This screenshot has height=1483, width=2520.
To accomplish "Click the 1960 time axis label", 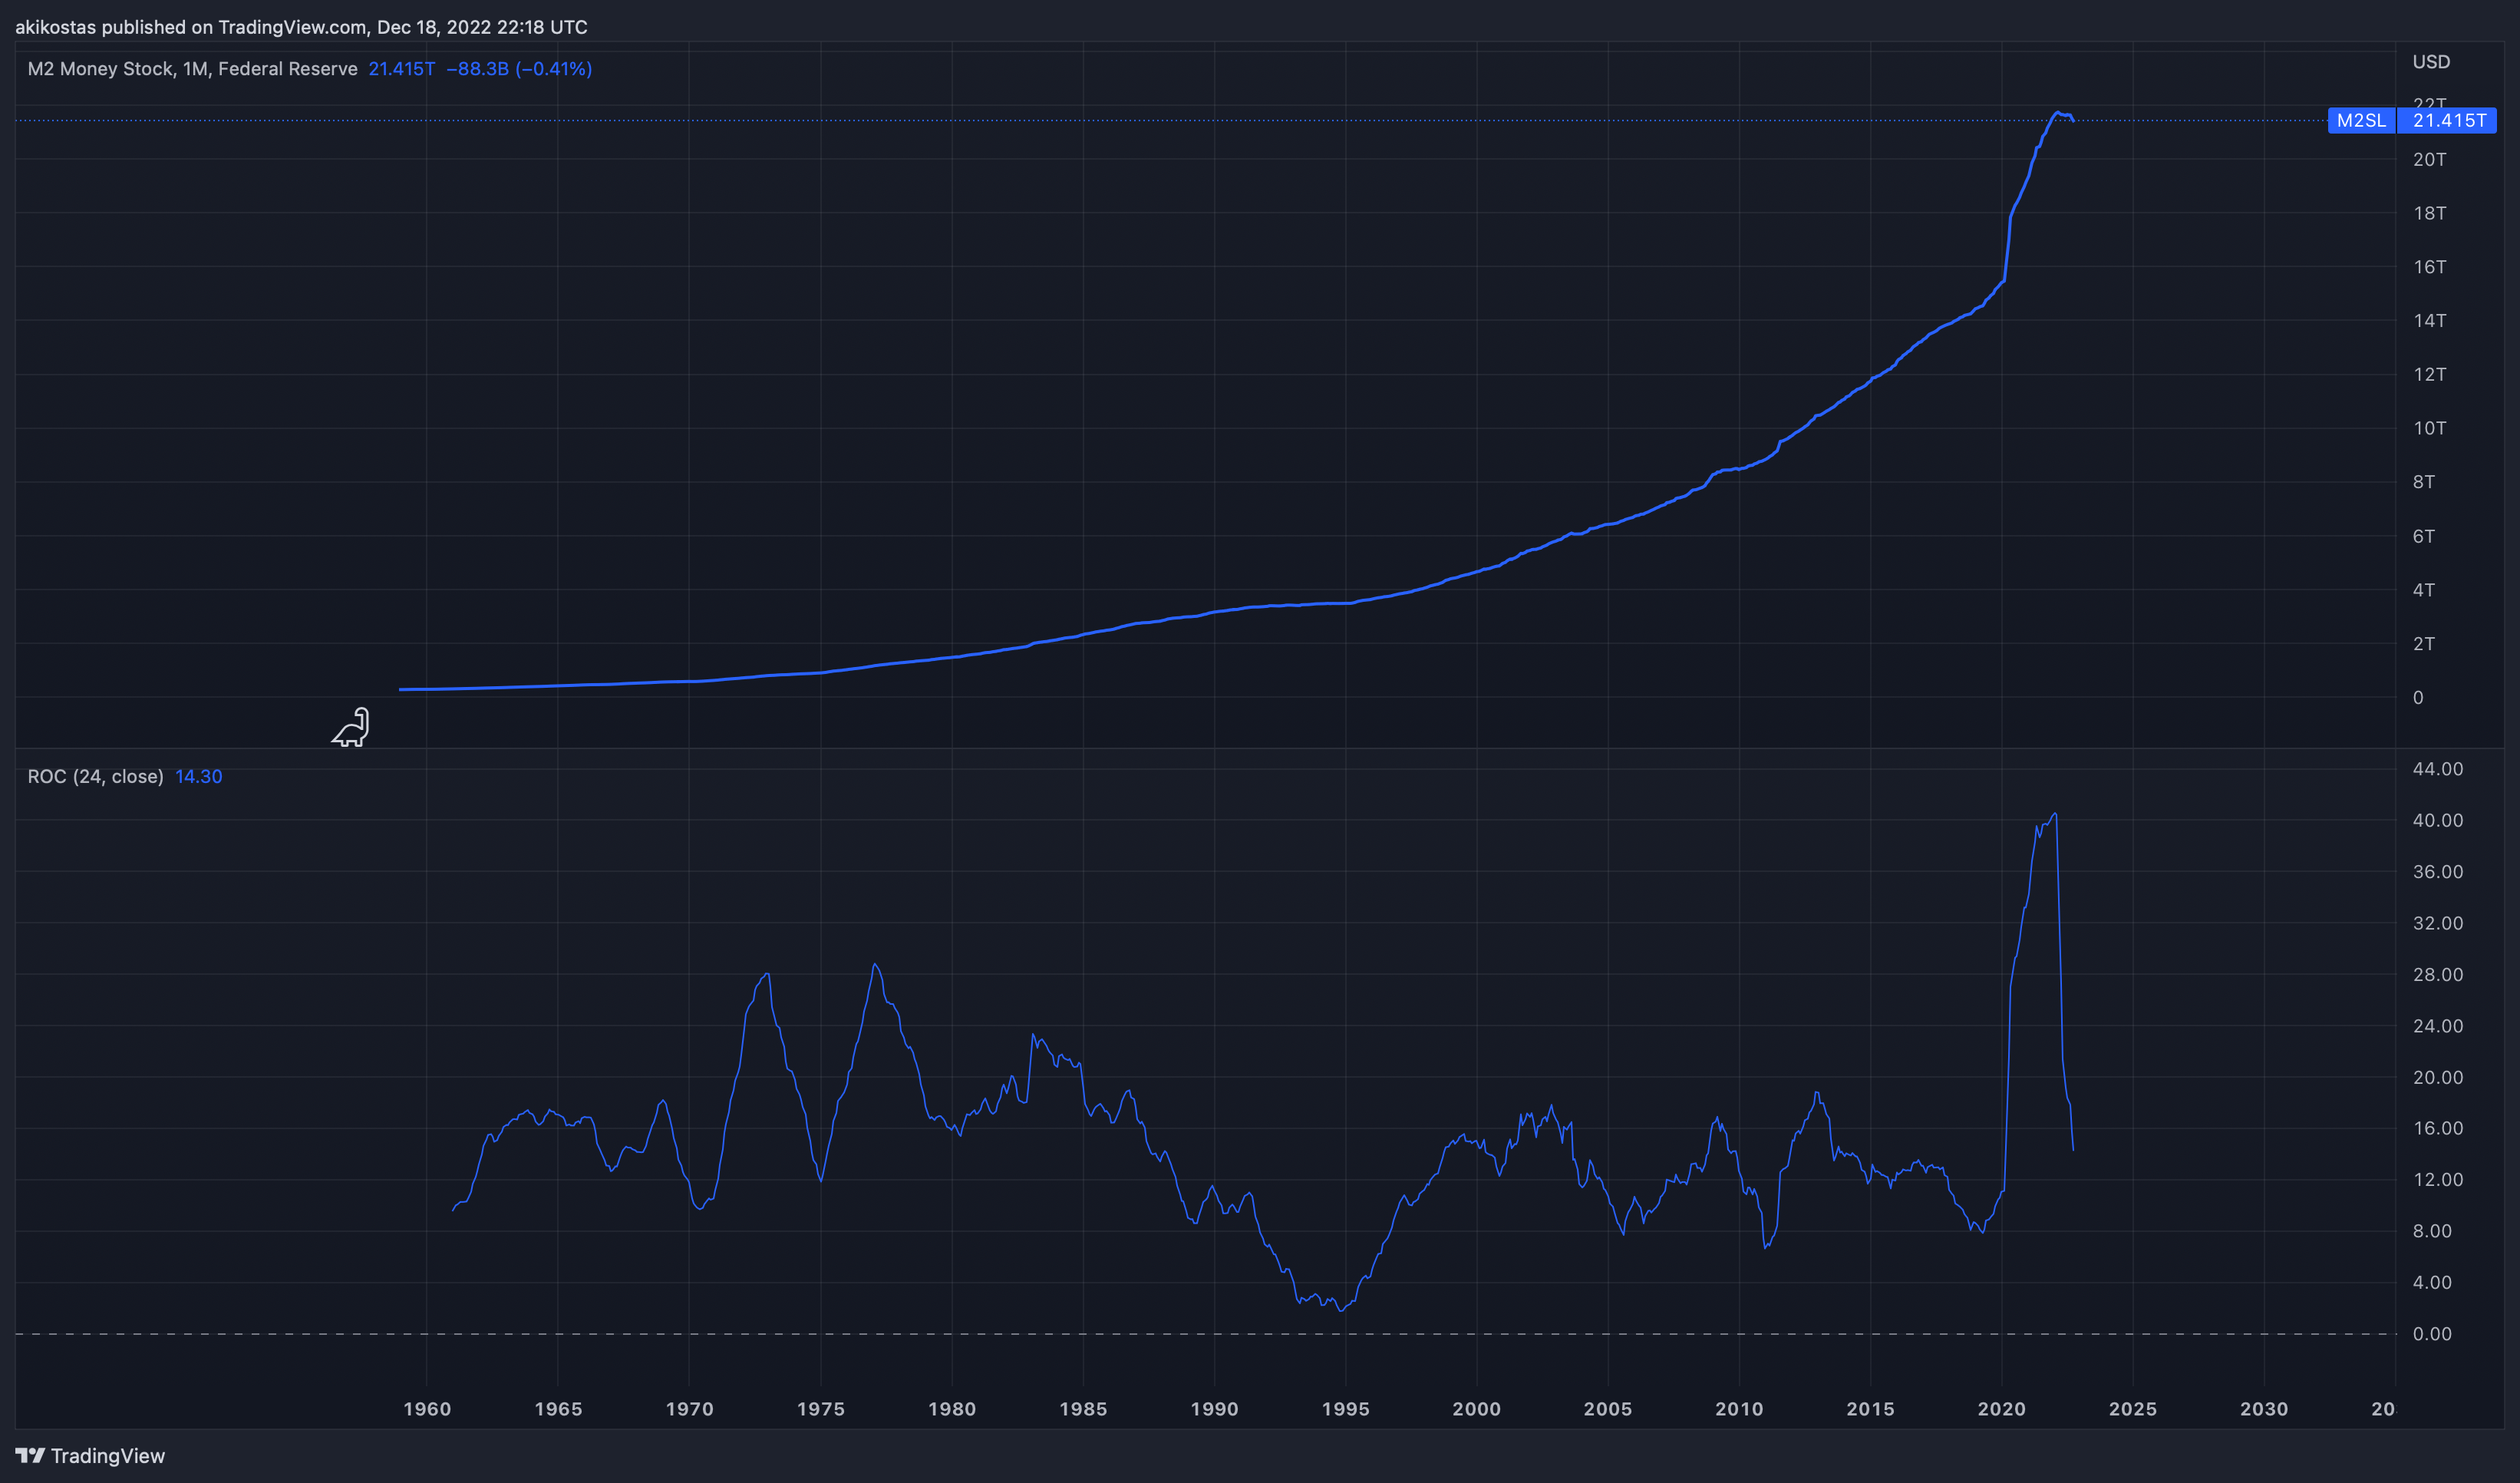I will 427,1409.
